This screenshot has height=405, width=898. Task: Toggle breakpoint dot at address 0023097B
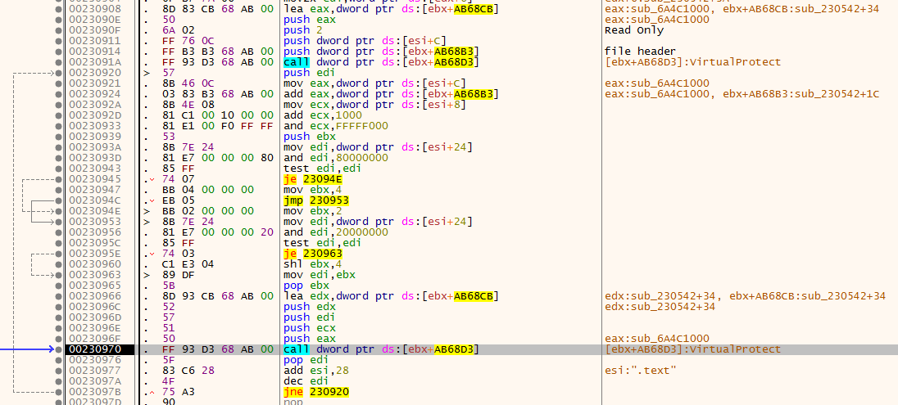(x=58, y=392)
